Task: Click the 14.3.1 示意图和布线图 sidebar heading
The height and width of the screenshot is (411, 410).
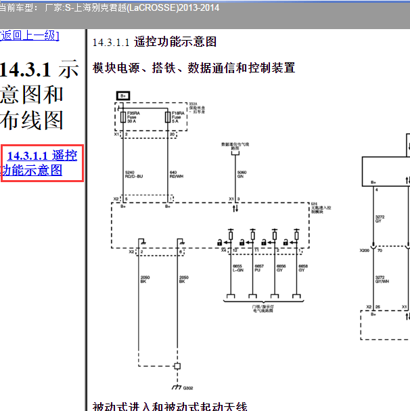Action: click(39, 95)
